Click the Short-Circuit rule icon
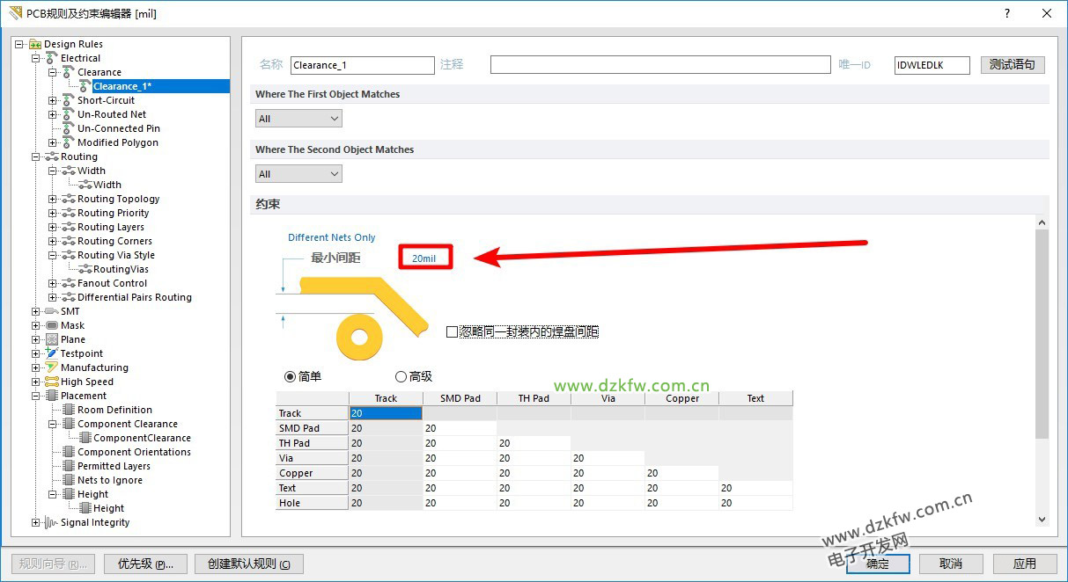This screenshot has width=1068, height=582. click(x=69, y=100)
